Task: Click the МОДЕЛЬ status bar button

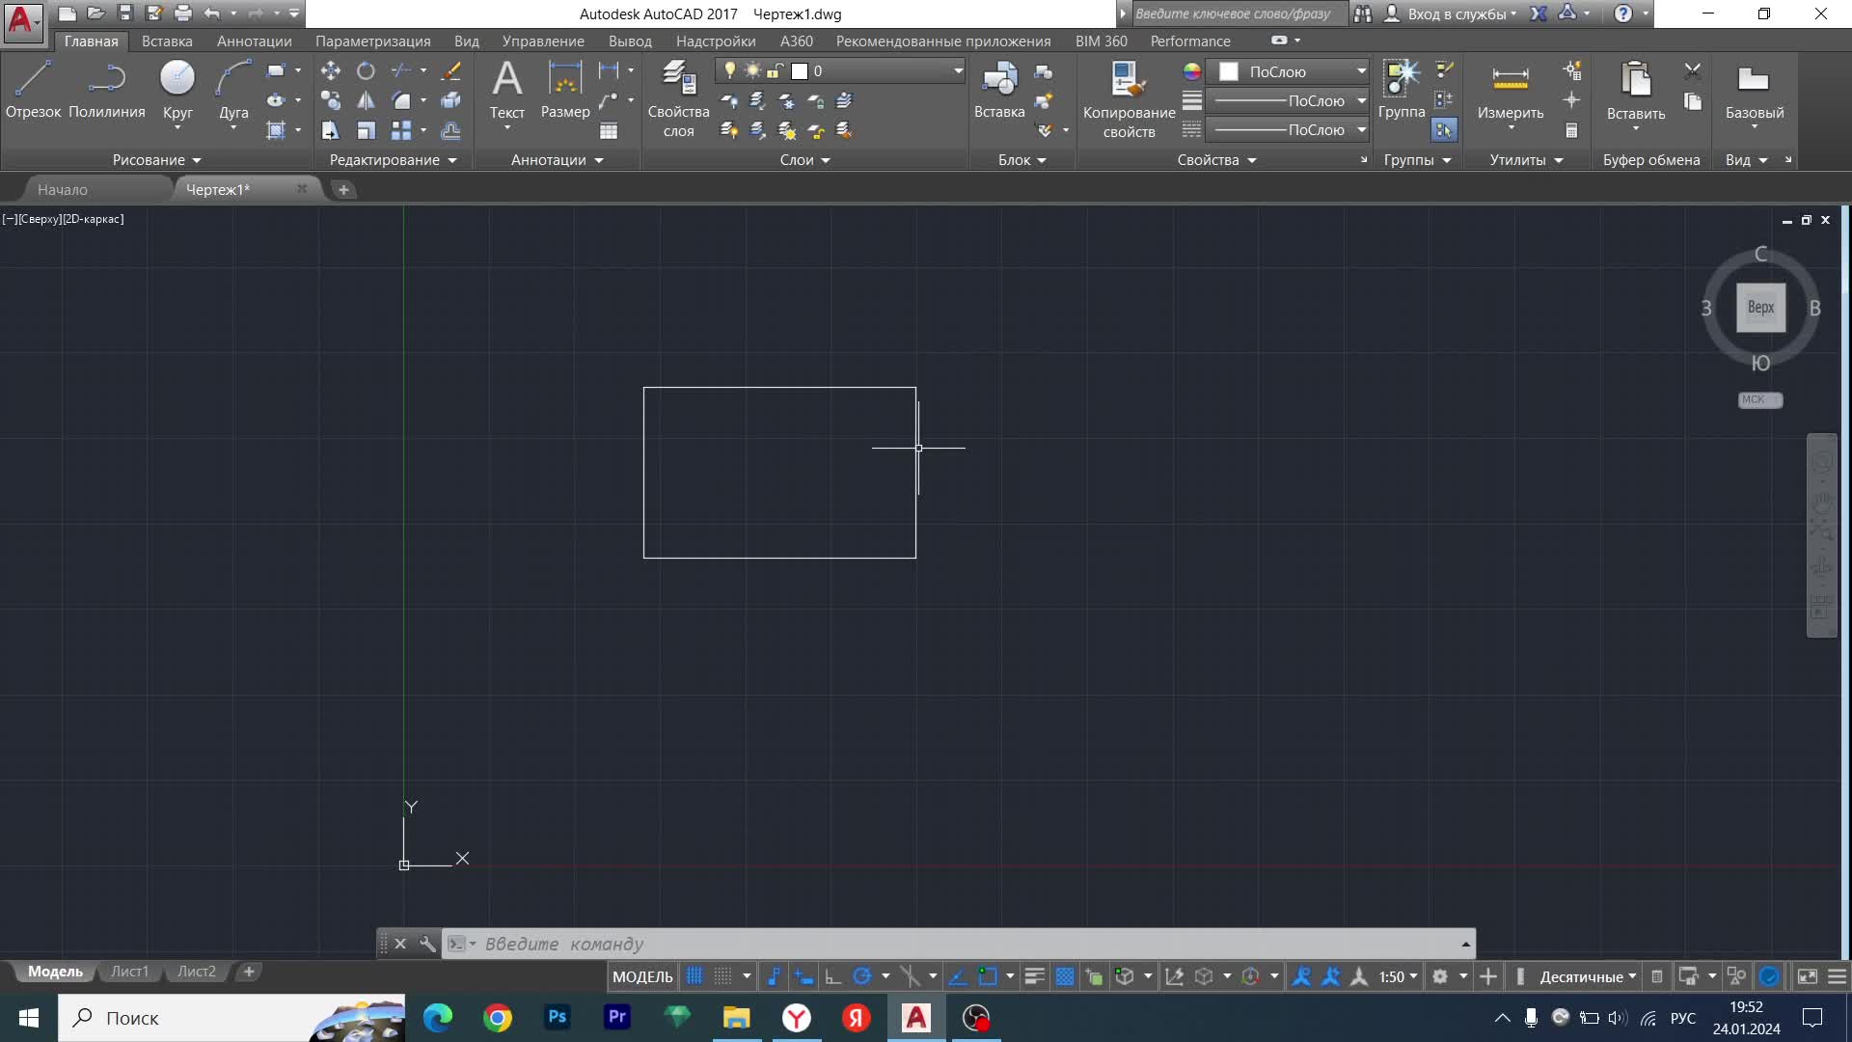Action: (x=642, y=976)
